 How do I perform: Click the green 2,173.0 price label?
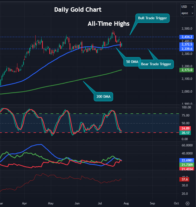pos(187,70)
